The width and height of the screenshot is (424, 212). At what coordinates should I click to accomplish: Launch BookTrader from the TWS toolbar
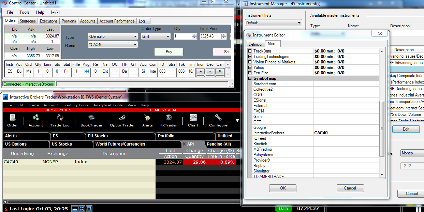click(x=91, y=121)
